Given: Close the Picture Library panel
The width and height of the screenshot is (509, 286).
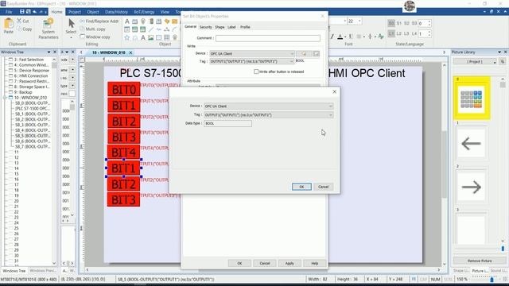Looking at the screenshot, I should coord(505,52).
